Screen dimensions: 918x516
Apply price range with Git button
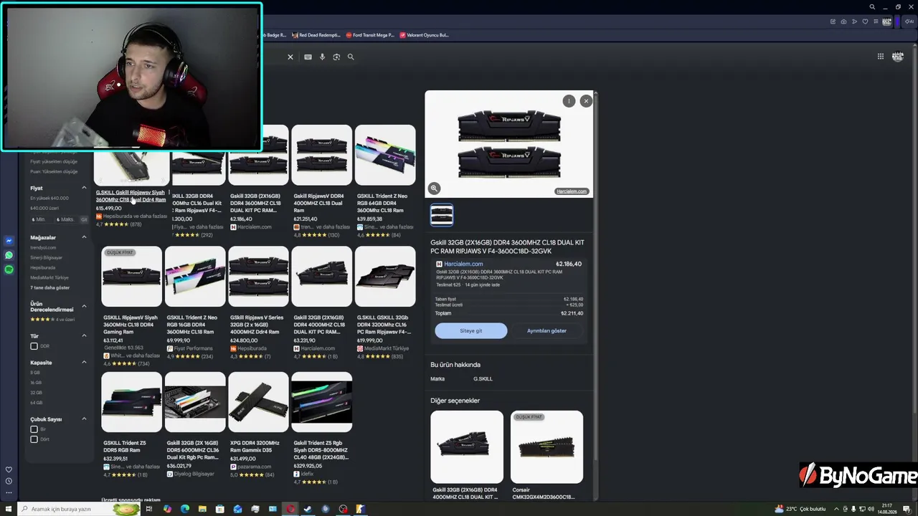tap(84, 219)
